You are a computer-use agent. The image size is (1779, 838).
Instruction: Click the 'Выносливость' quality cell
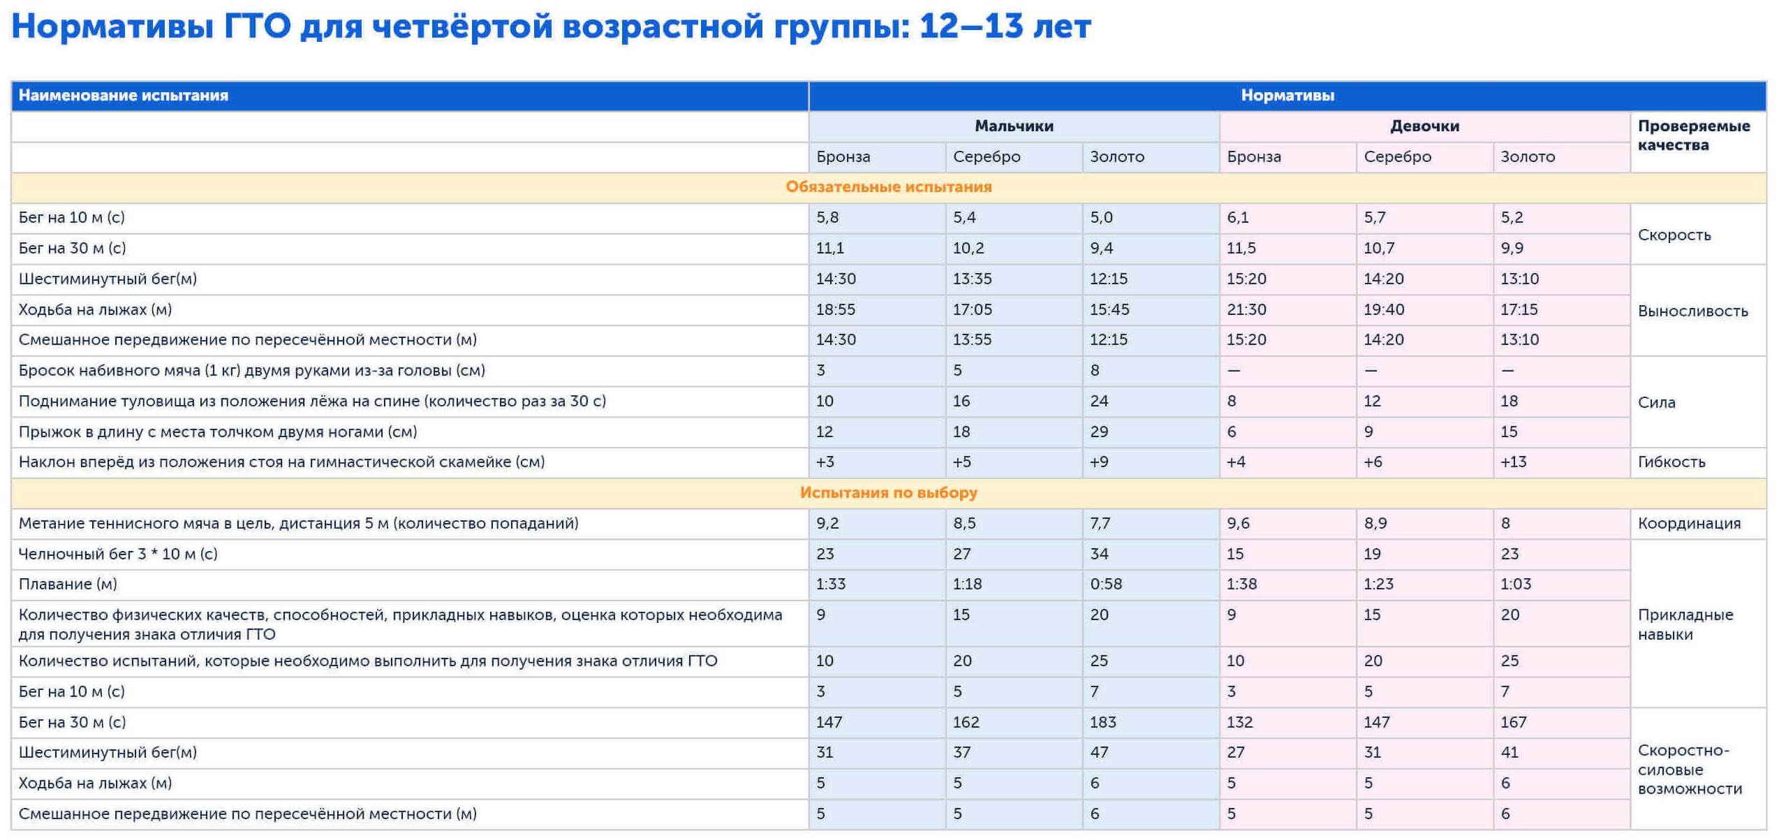pyautogui.click(x=1692, y=311)
